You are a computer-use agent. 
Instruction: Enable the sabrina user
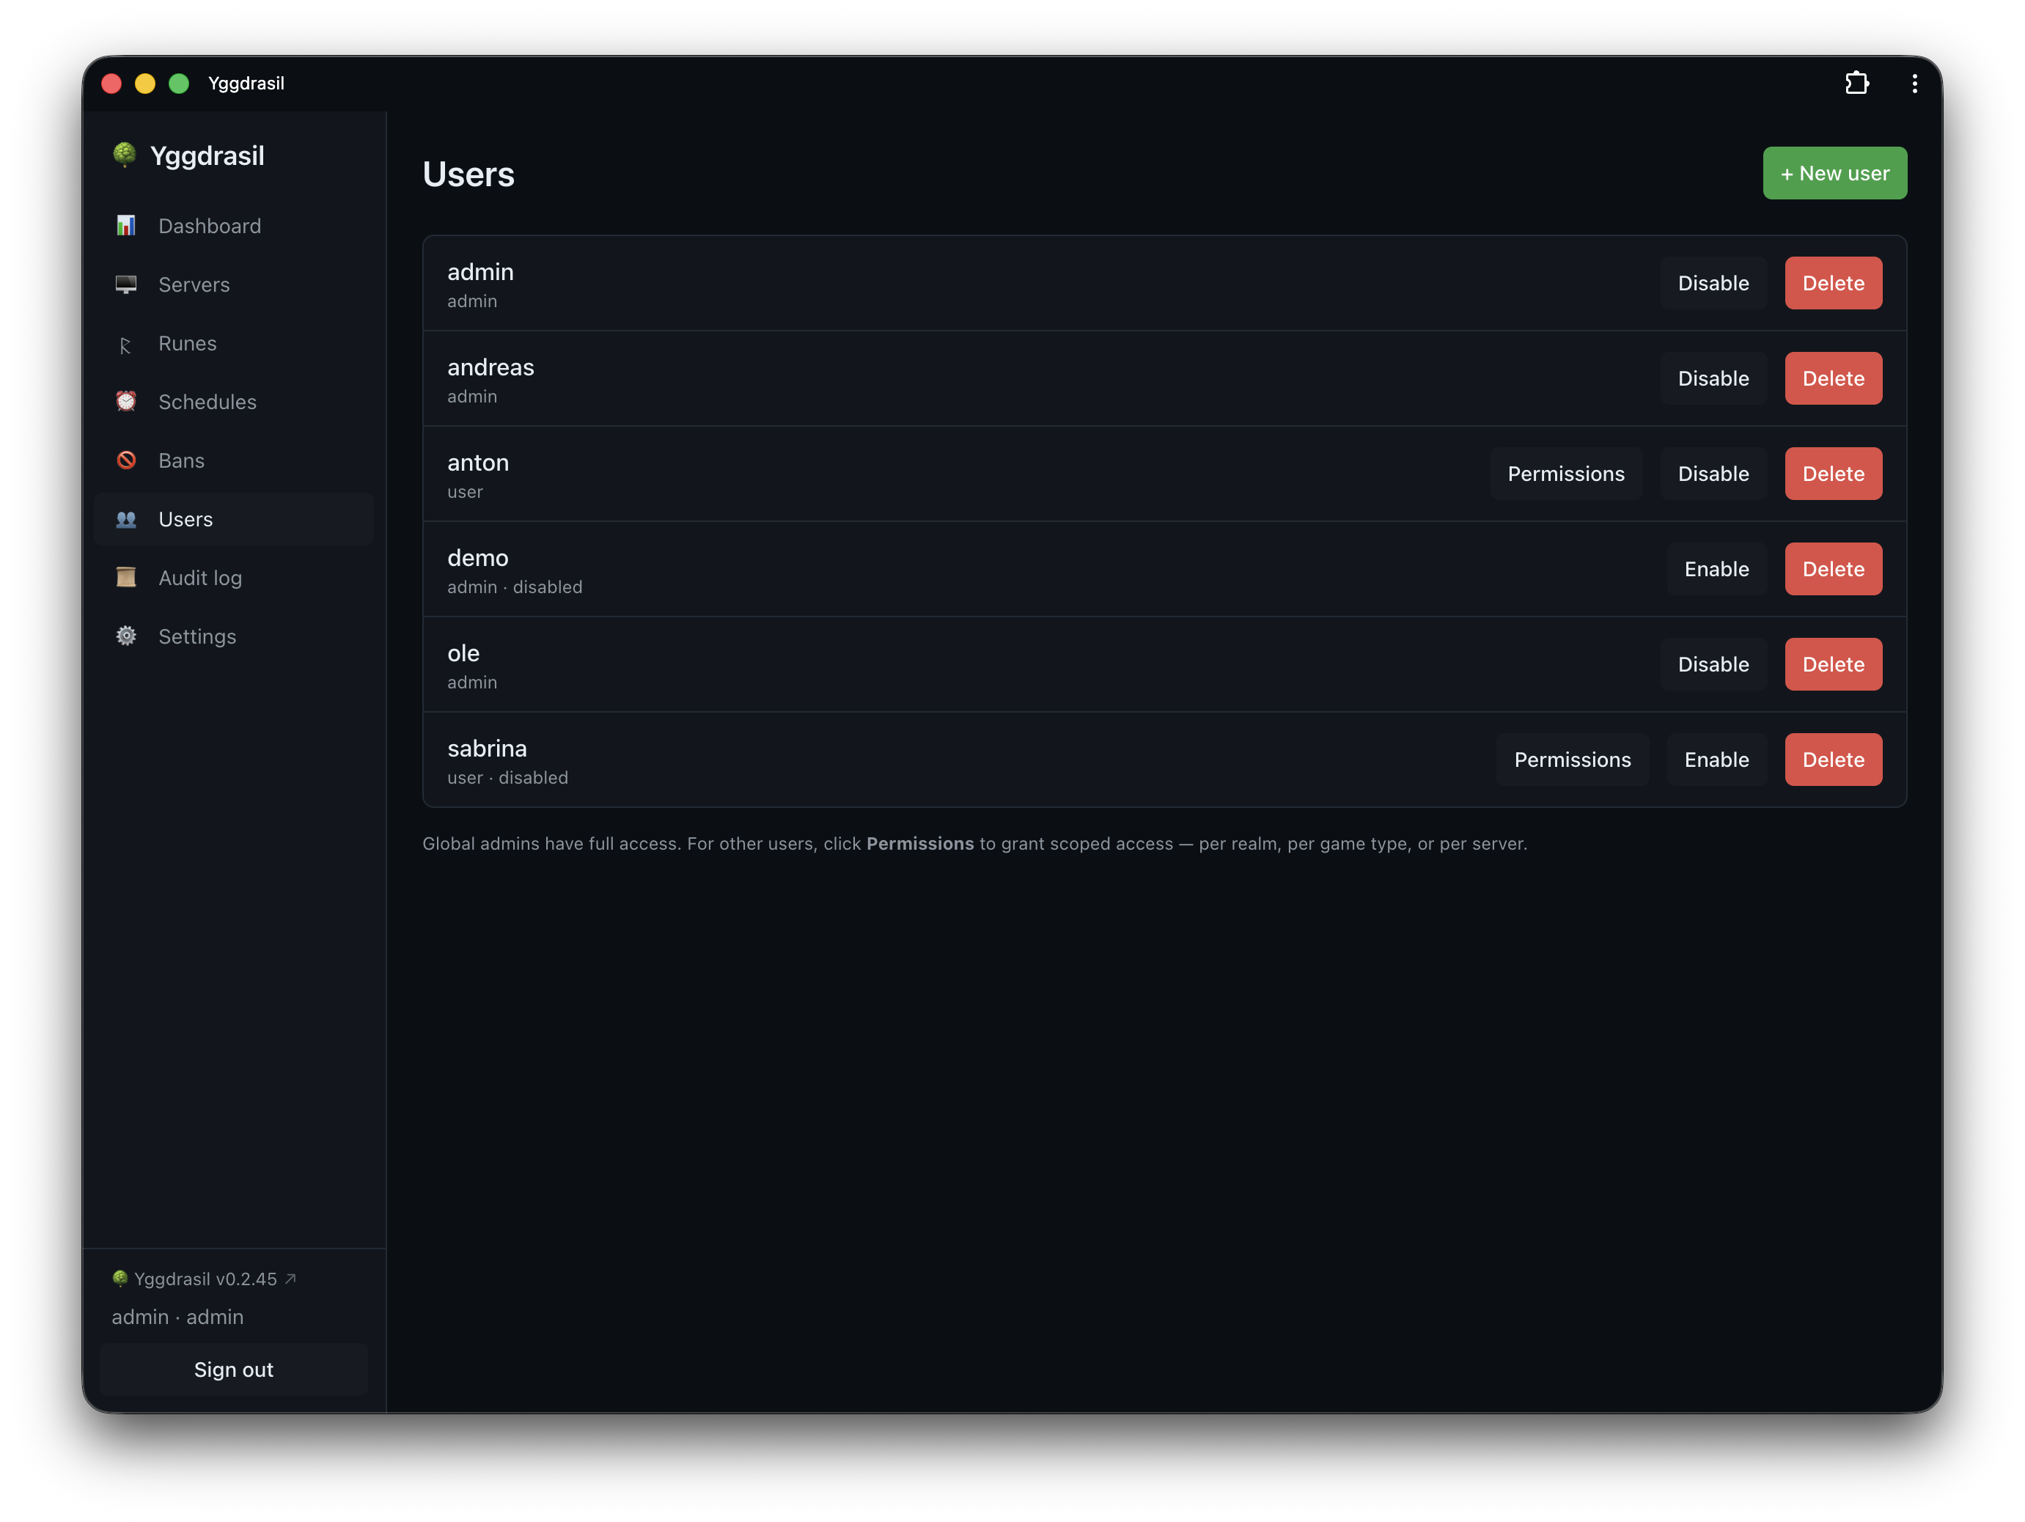[1716, 759]
